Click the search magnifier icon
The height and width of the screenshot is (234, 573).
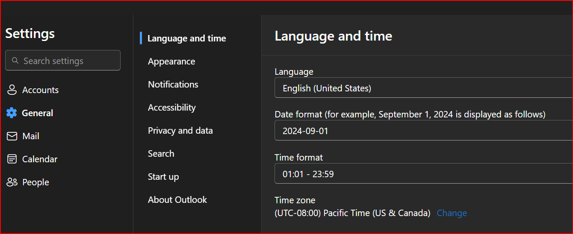pyautogui.click(x=15, y=61)
